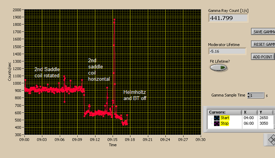Image resolution: width=275 pixels, height=158 pixels.
Task: Click the SAVE GAMMA button
Action: (263, 32)
